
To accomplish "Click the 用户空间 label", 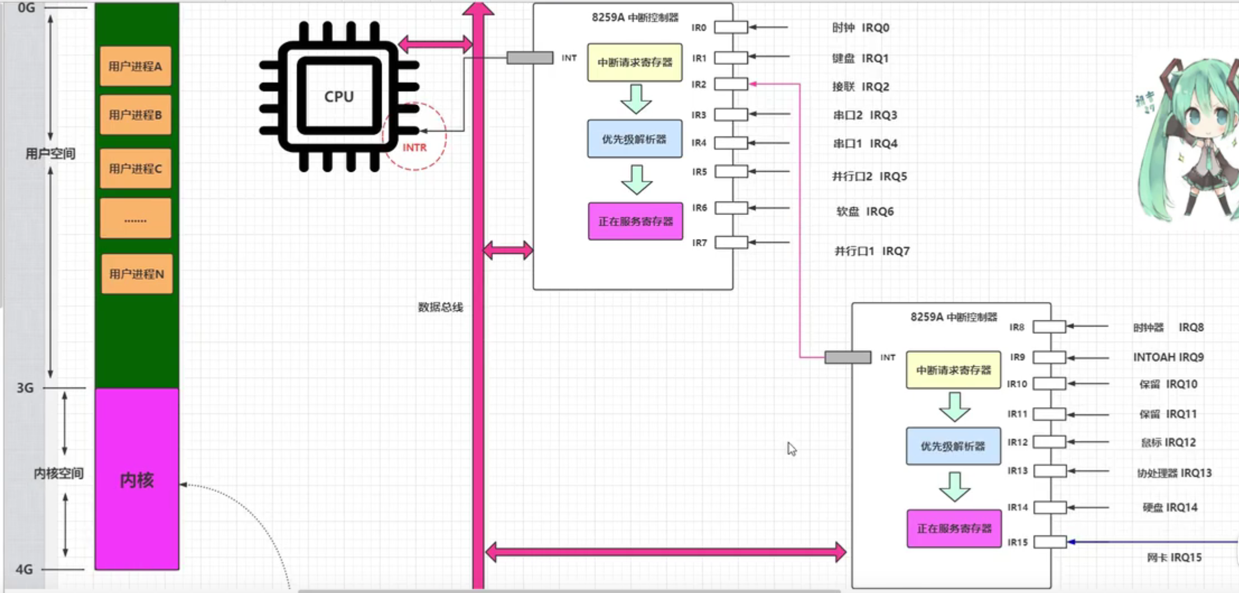I will pyautogui.click(x=50, y=153).
